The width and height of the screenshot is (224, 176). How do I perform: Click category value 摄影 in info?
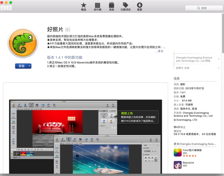[x=183, y=84]
